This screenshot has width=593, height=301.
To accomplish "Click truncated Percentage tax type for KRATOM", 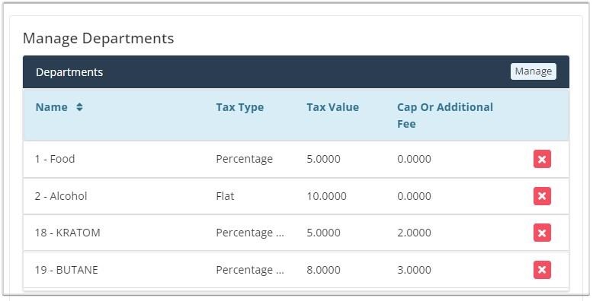I will (x=250, y=233).
